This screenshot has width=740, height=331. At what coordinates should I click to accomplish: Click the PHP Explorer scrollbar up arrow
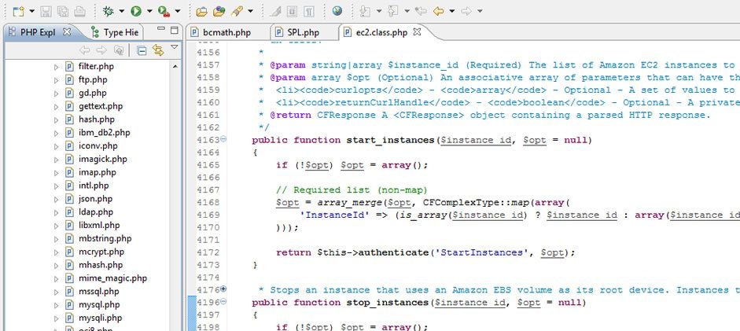(x=175, y=66)
